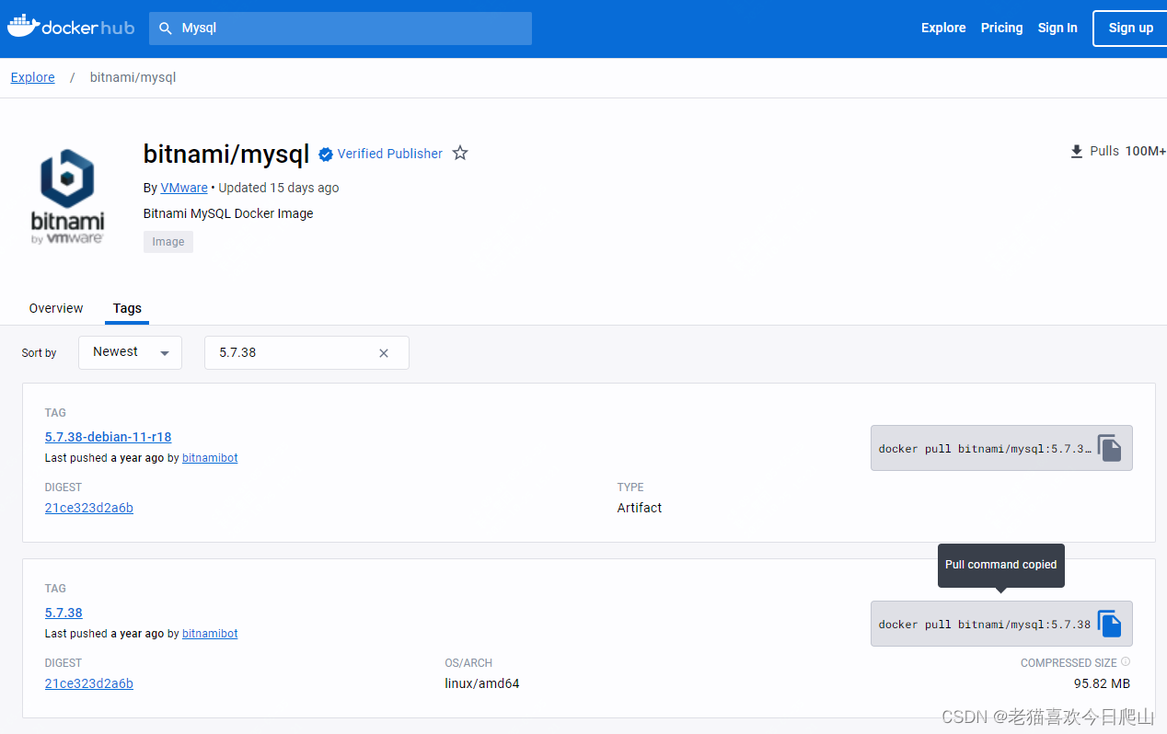Copy pull command for 5.7.38-debian-11-r18
The height and width of the screenshot is (734, 1167).
(1109, 448)
